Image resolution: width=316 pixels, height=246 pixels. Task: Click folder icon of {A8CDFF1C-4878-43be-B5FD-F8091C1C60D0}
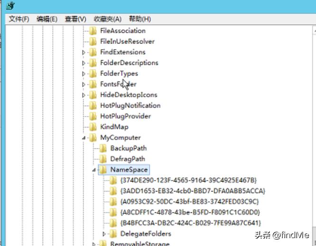(113, 212)
